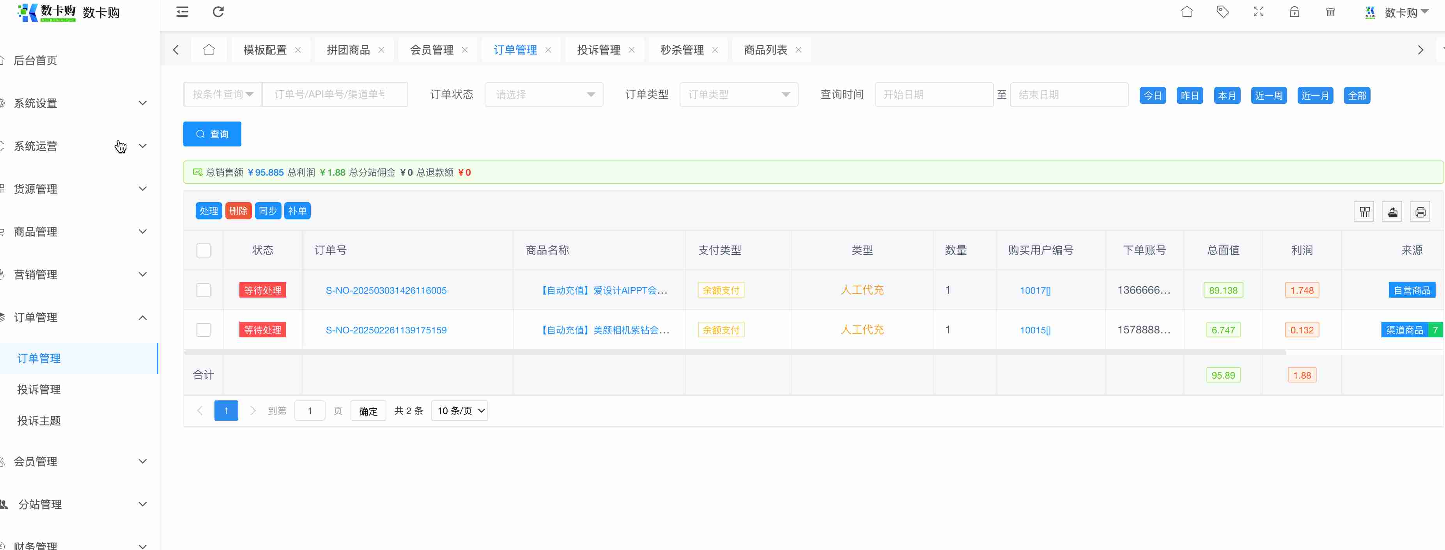Toggle fullscreen with the expand icon
This screenshot has width=1445, height=550.
click(1258, 12)
